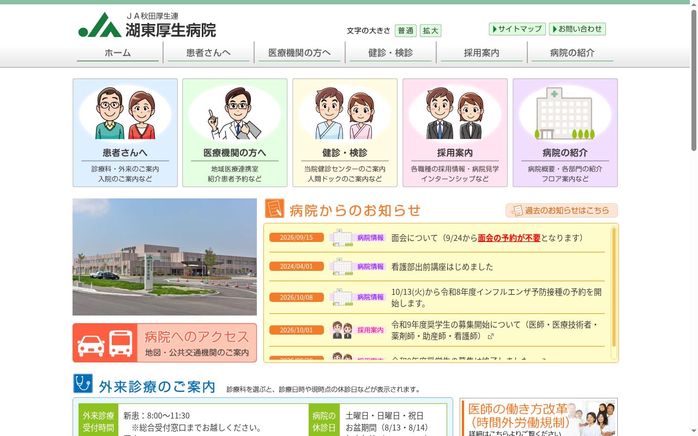The image size is (698, 436).
Task: Open the 患者さんへ navigation tab
Action: (x=208, y=53)
